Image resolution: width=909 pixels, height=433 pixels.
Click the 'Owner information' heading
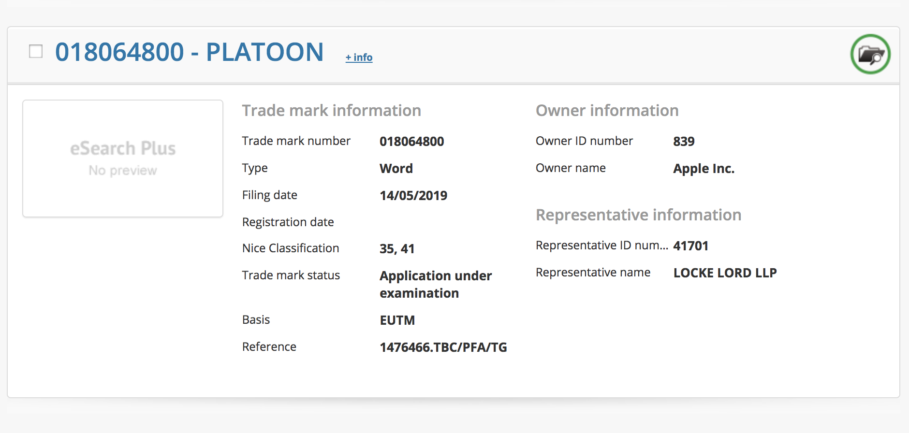[607, 111]
